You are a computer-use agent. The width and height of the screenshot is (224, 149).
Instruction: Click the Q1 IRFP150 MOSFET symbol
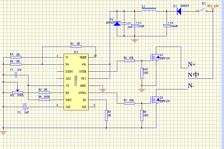pyautogui.click(x=155, y=57)
